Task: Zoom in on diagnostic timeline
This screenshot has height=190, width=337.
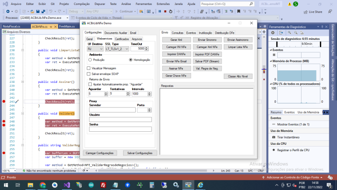Action: coord(289,33)
